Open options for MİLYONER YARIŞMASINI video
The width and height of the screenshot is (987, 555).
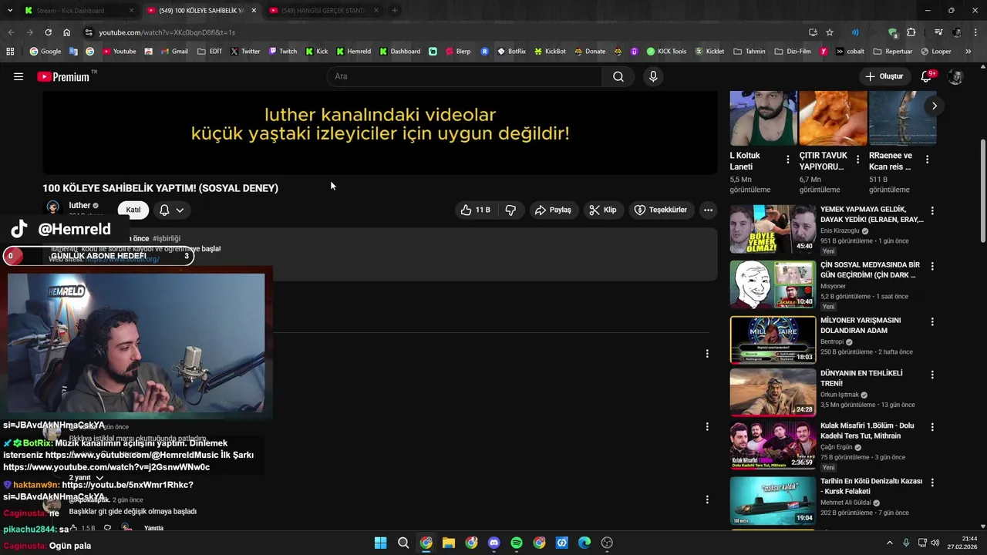point(932,322)
